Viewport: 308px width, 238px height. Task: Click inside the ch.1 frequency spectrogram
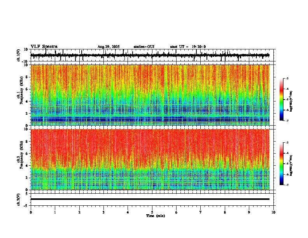(x=150, y=95)
